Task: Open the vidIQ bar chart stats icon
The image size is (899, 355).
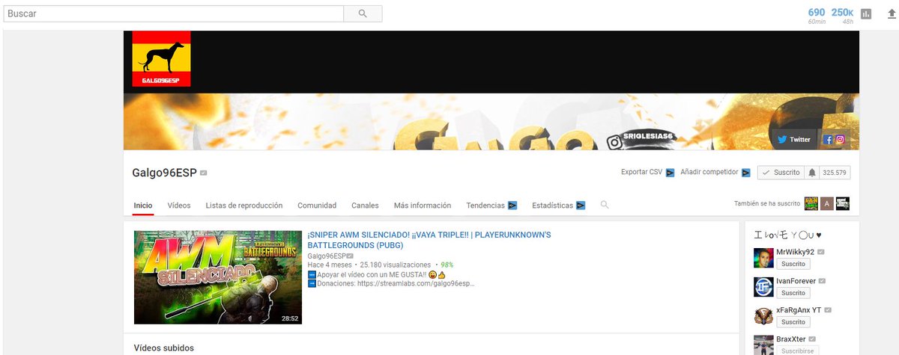Action: (x=867, y=13)
